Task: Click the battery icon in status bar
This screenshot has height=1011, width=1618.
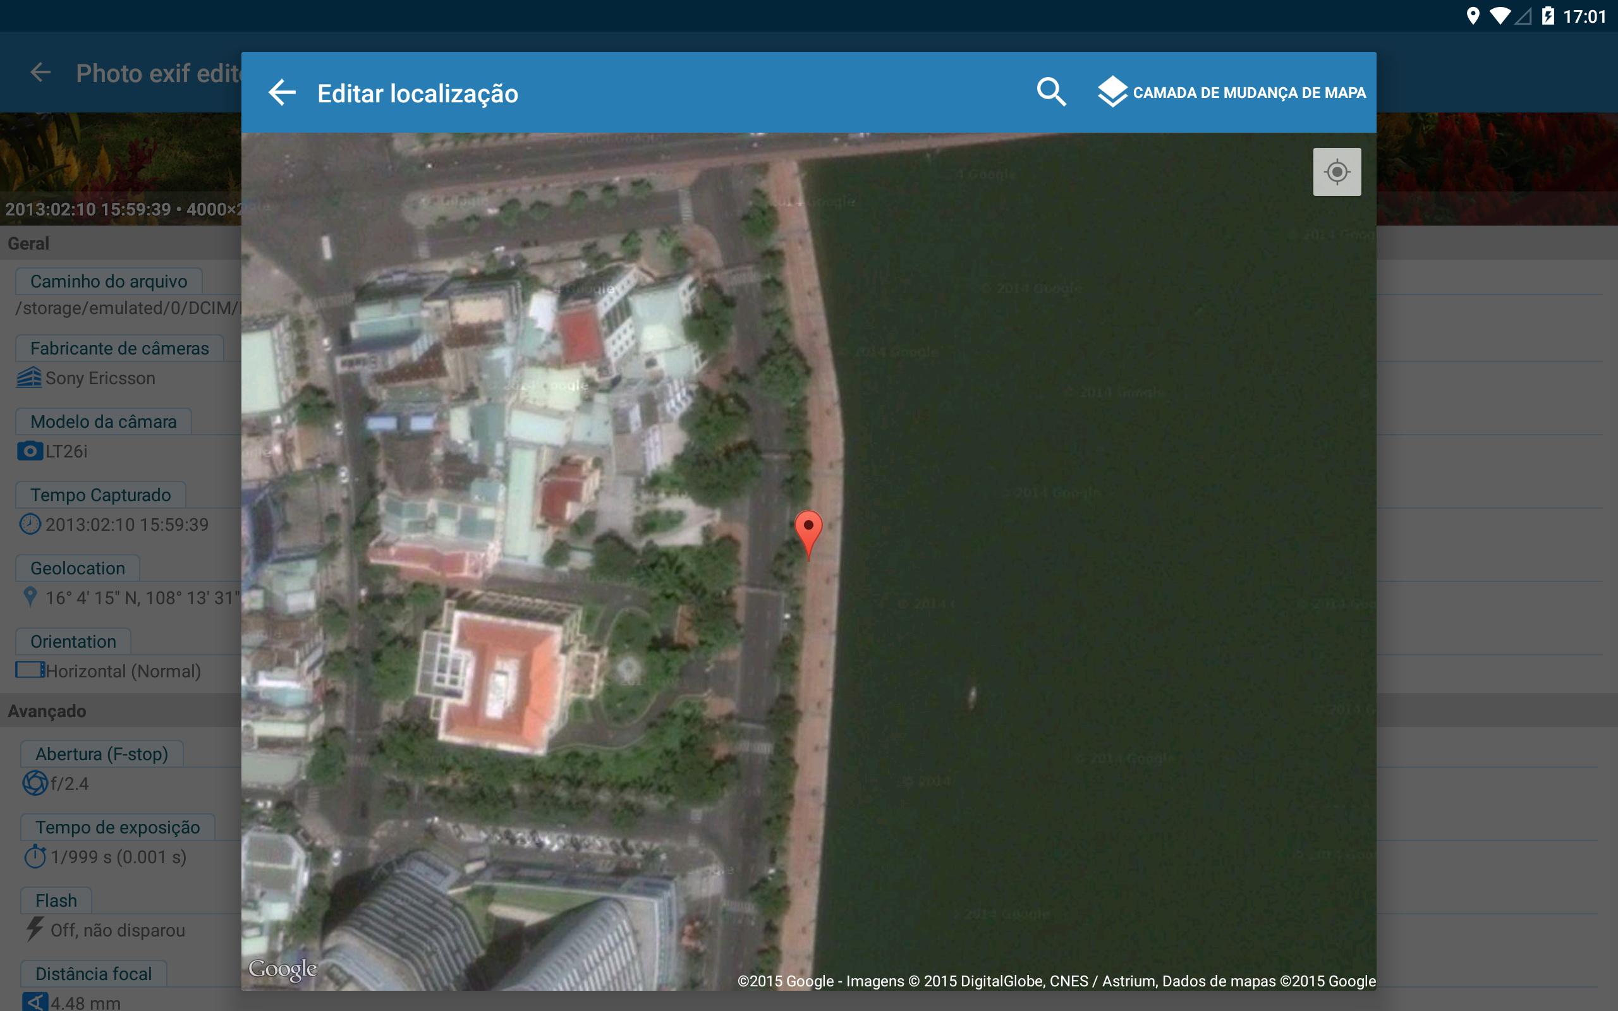Action: coord(1548,16)
